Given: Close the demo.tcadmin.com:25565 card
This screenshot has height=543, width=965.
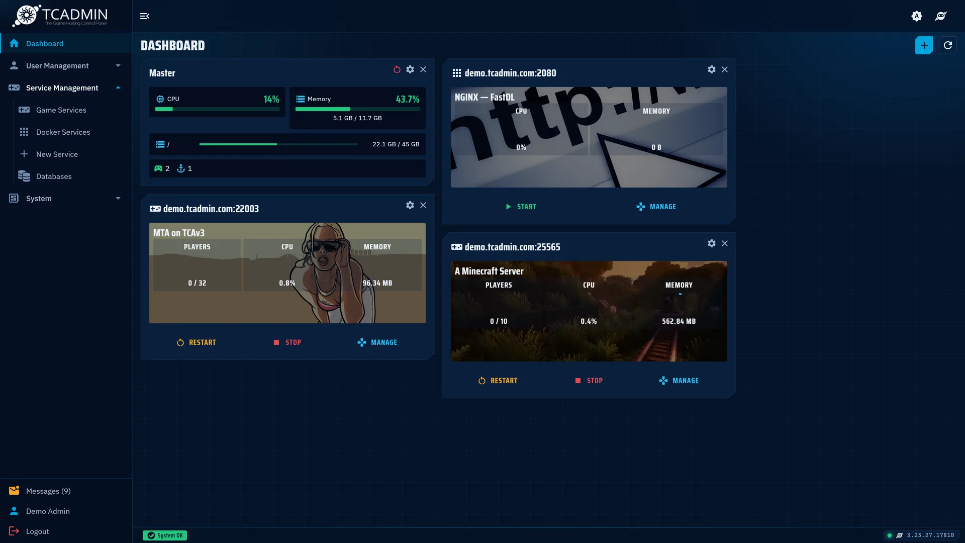Looking at the screenshot, I should (x=725, y=243).
